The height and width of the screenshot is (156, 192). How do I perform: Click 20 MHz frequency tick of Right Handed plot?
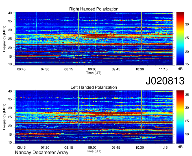click(x=10, y=48)
